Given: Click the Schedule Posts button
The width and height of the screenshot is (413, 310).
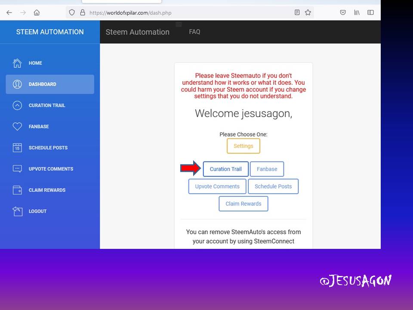Looking at the screenshot, I should point(273,186).
